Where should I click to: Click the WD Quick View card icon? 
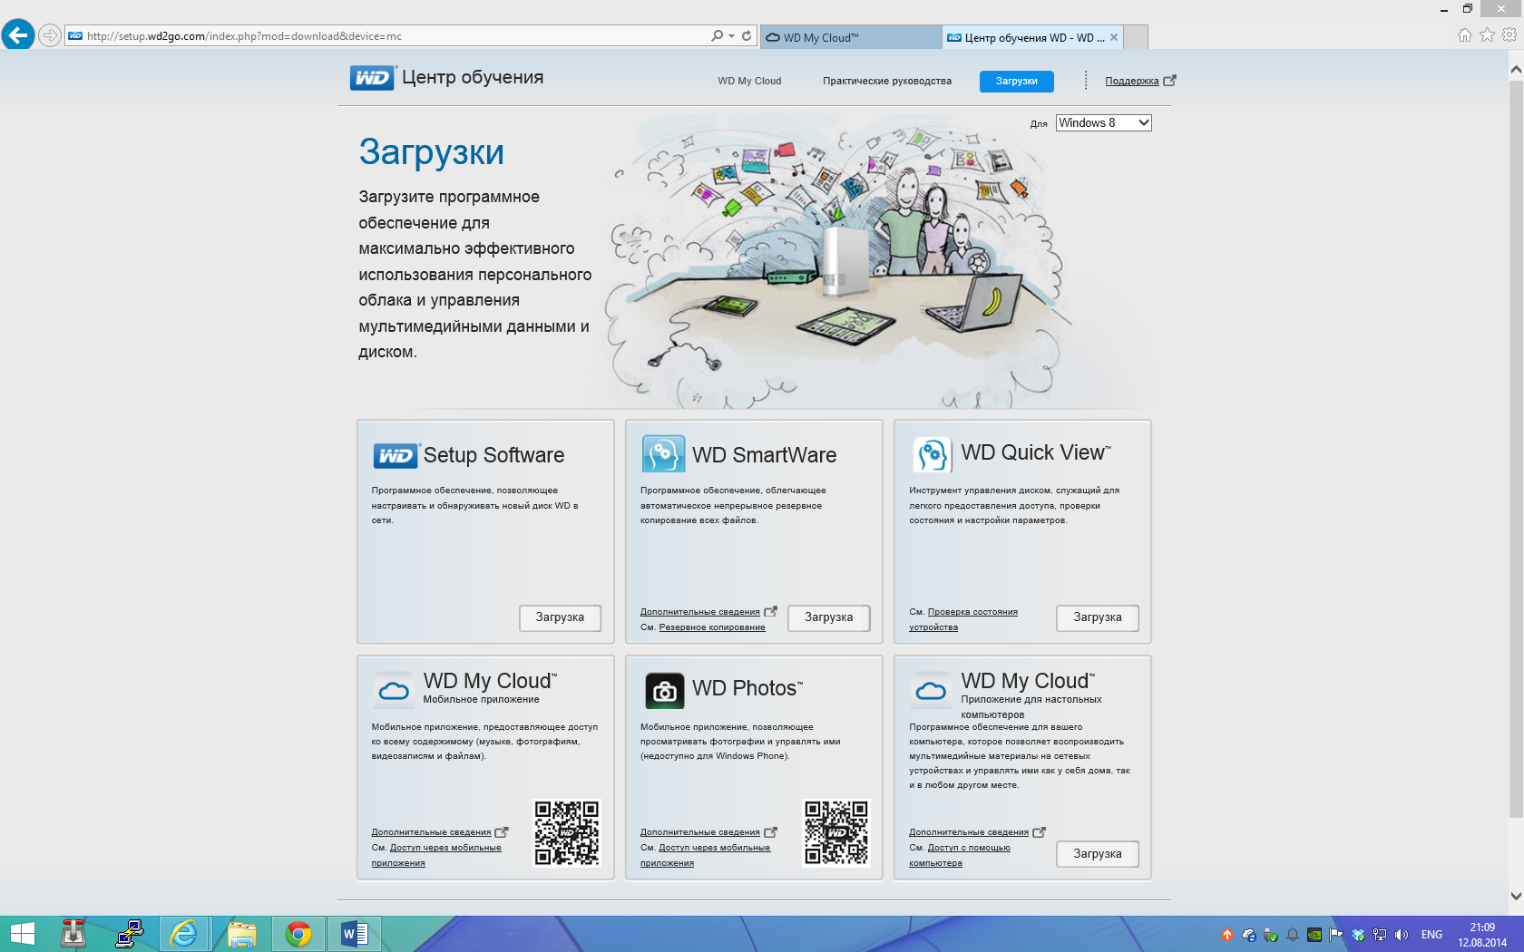point(932,454)
